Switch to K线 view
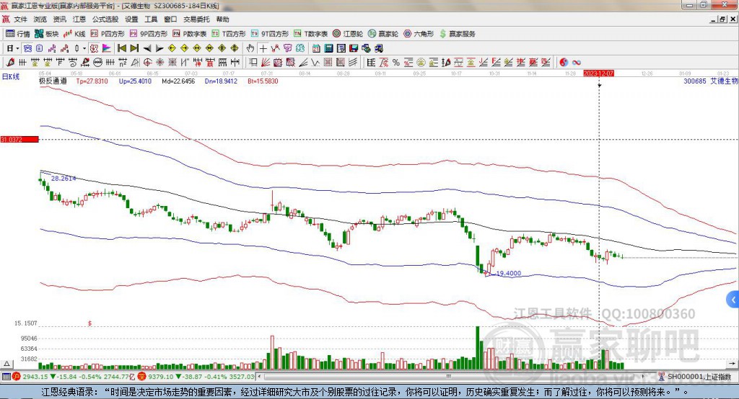This screenshot has height=399, width=739. [x=74, y=34]
